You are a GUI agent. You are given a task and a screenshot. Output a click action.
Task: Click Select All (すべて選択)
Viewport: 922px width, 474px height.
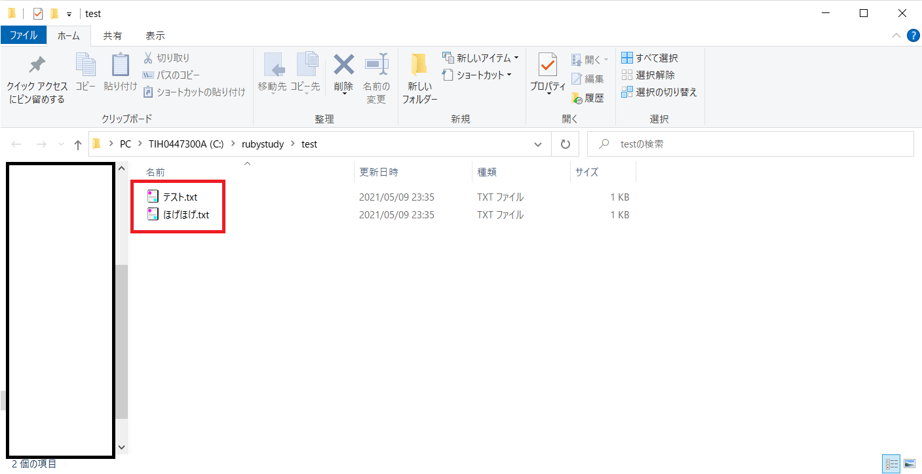(x=649, y=58)
